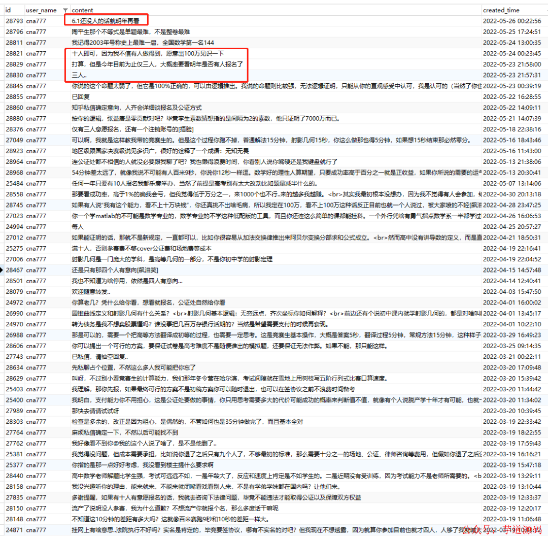Select content cell '每人'
Viewport: 548px width, 540px height.
(x=78, y=227)
